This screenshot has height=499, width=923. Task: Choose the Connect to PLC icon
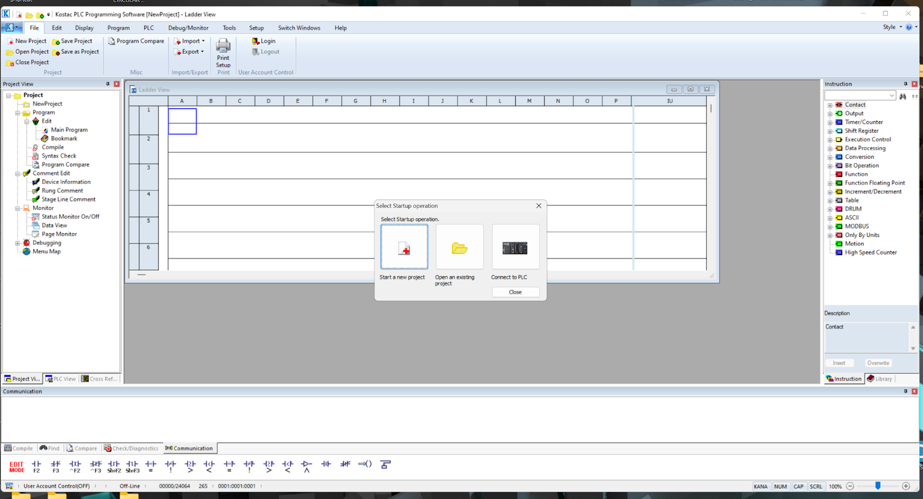coord(515,247)
